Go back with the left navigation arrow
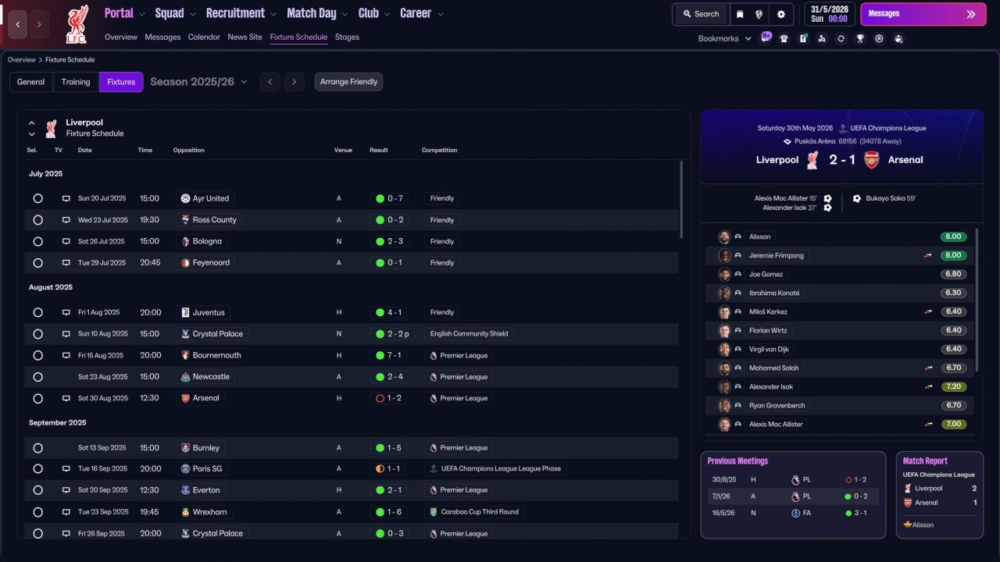Screen dimensions: 1000x562 coord(18,24)
